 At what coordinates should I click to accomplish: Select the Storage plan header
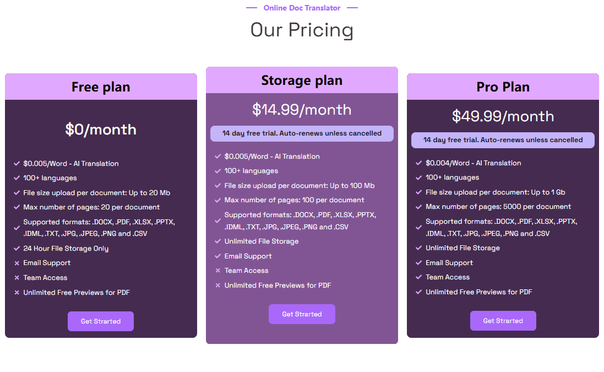302,80
